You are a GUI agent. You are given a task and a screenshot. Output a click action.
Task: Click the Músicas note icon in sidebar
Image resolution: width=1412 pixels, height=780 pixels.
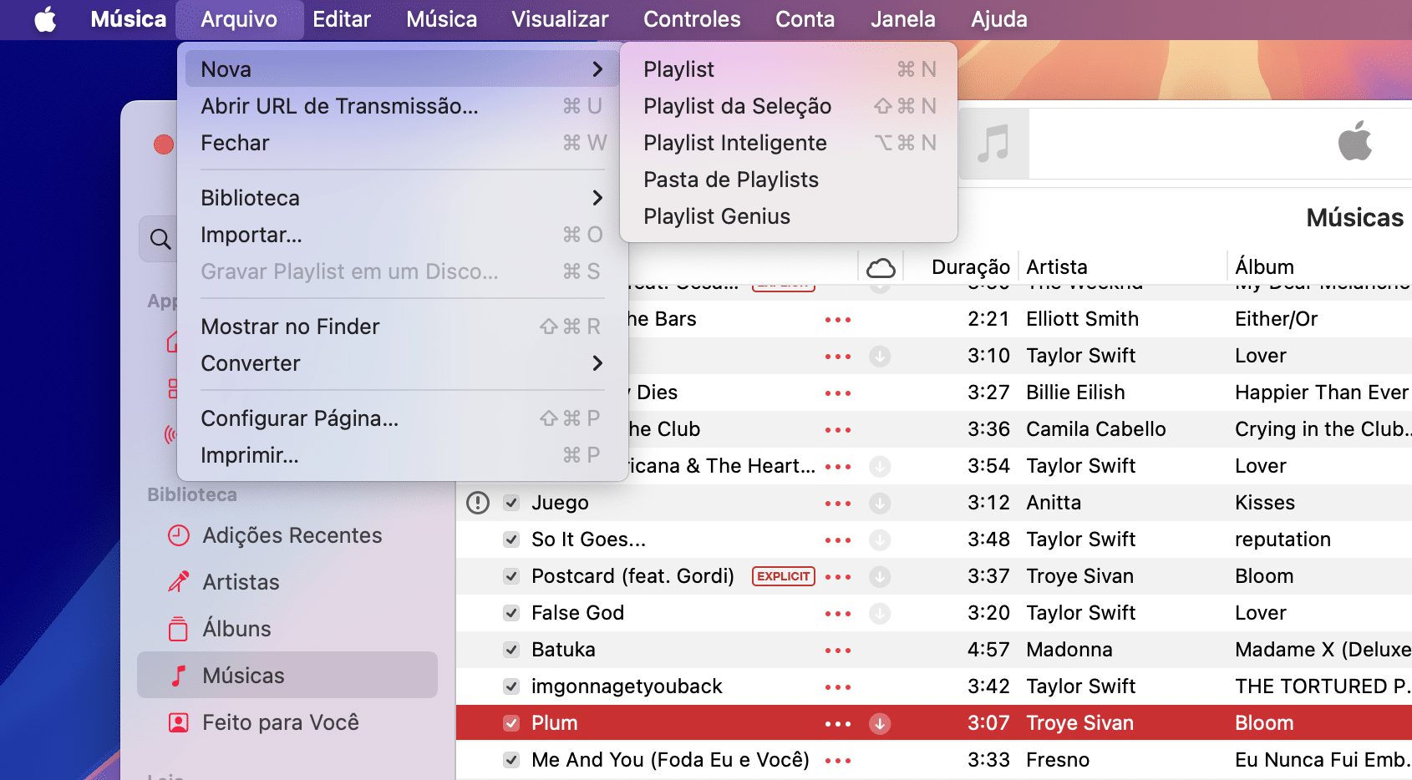click(x=179, y=676)
